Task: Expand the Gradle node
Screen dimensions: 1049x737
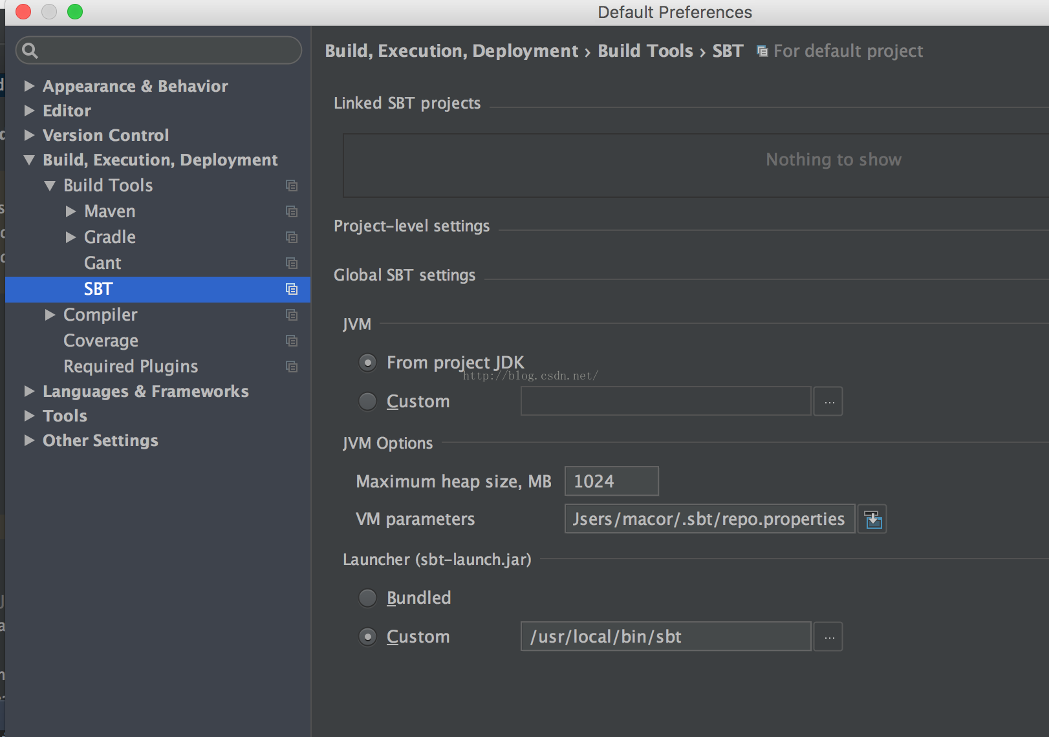Action: (x=70, y=237)
